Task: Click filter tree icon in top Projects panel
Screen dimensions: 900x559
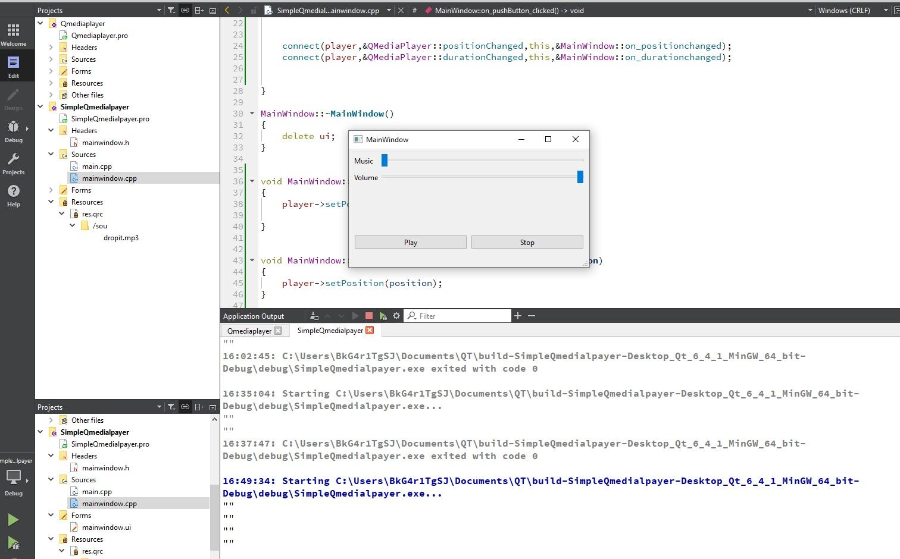Action: pos(171,10)
